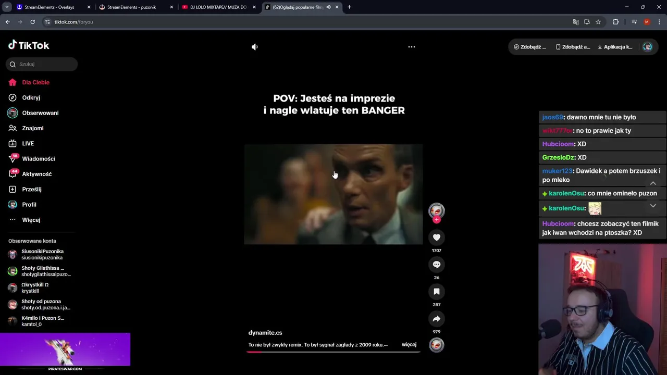
Task: Share the video with arrow icon
Action: pos(437,319)
